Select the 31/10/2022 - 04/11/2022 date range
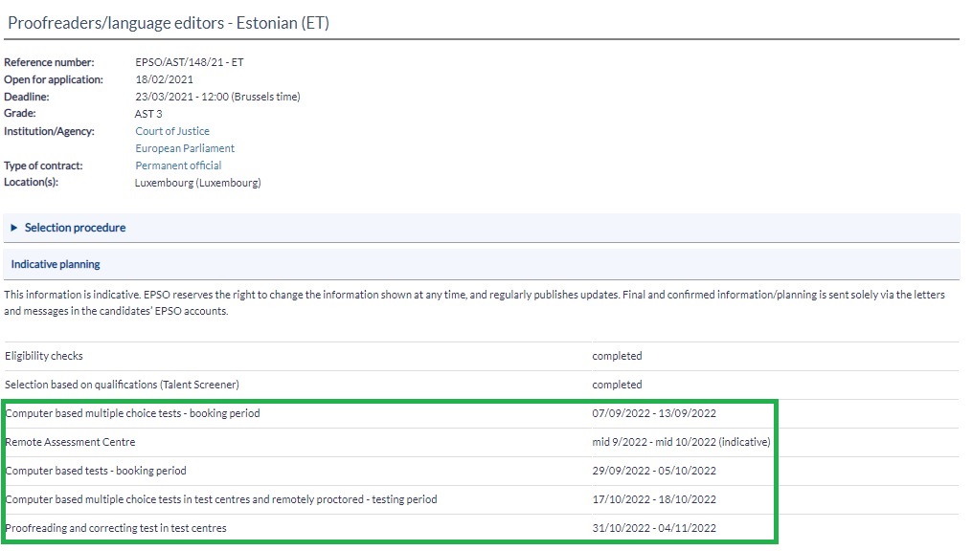This screenshot has width=973, height=551. tap(654, 528)
